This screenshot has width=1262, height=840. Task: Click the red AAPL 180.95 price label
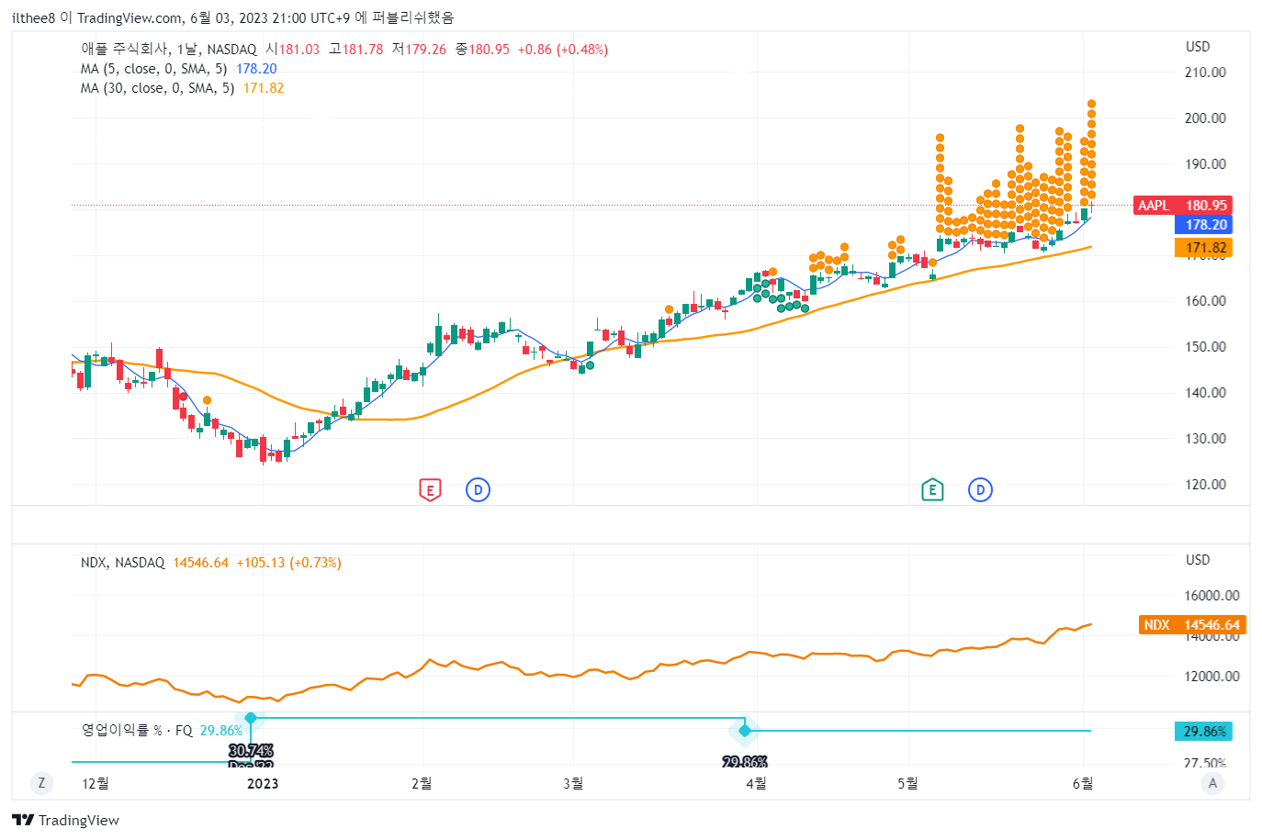[1182, 206]
